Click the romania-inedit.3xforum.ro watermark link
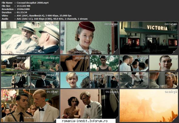 85,121
